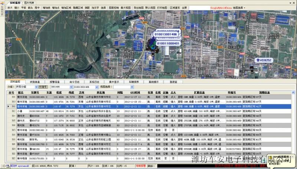Click the red 有新报警 status alert
The image size is (297, 169).
(141, 166)
